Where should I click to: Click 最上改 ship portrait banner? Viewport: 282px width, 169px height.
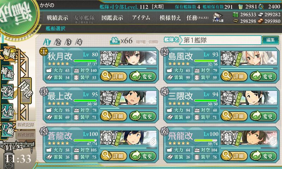[x=128, y=98]
